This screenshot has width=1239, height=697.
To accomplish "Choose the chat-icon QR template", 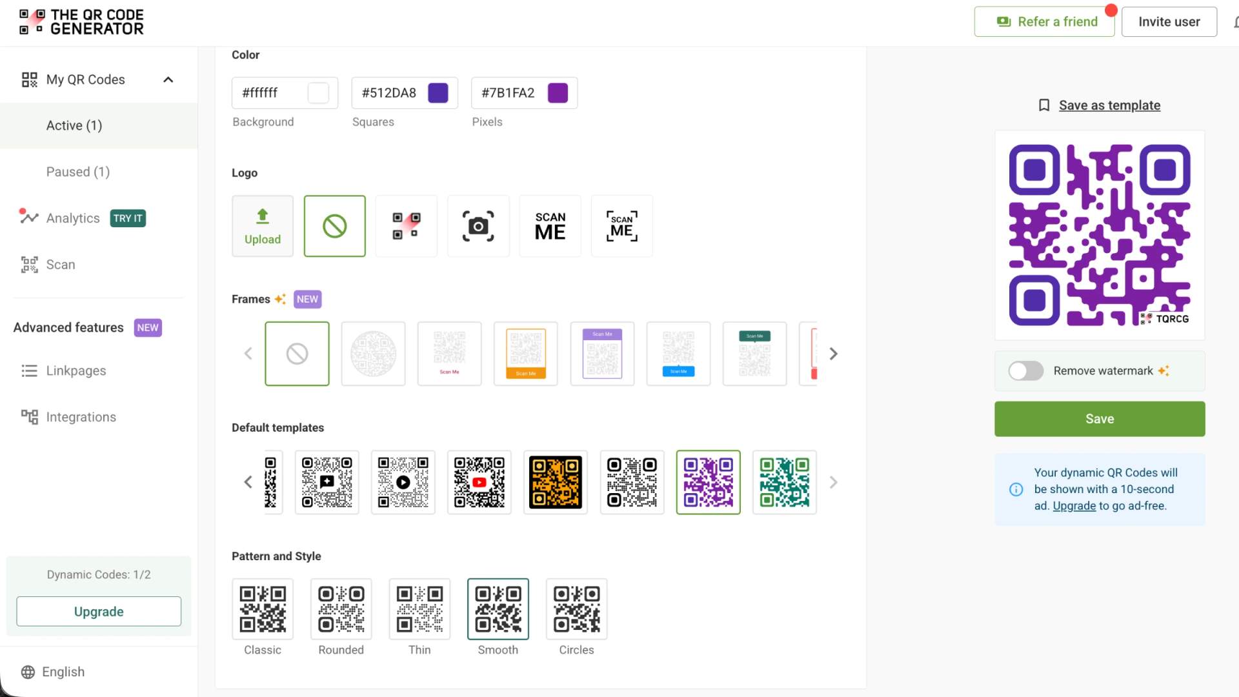I will [327, 482].
